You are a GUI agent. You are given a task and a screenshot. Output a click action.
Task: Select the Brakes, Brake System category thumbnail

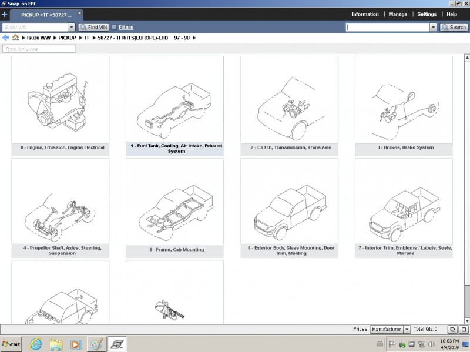pos(404,106)
